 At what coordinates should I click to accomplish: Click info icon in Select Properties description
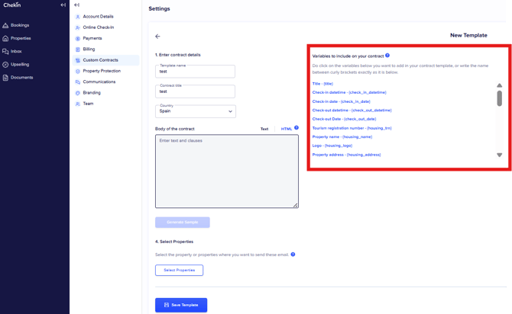[293, 255]
